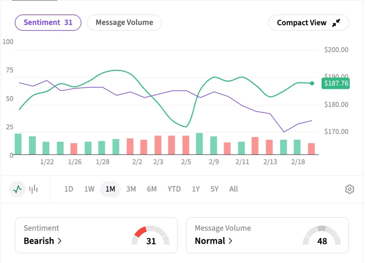Toggle the Sentiment 31 pill

48,22
